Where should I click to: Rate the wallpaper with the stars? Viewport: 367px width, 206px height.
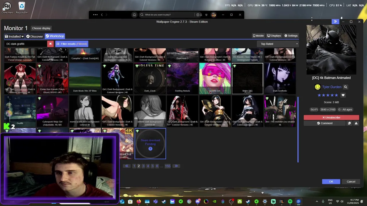(328, 95)
